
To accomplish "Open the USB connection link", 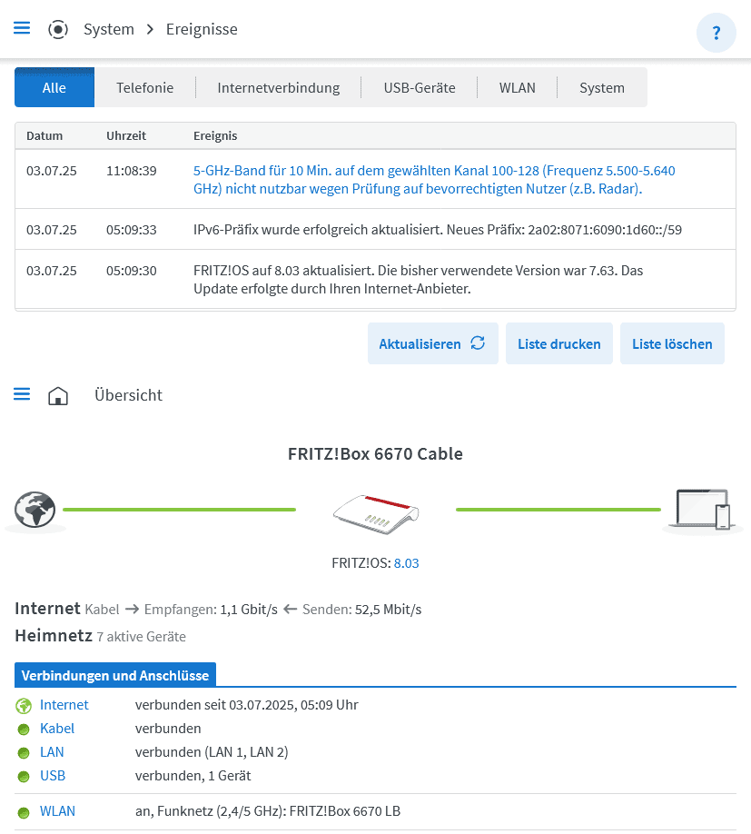I will 53,776.
